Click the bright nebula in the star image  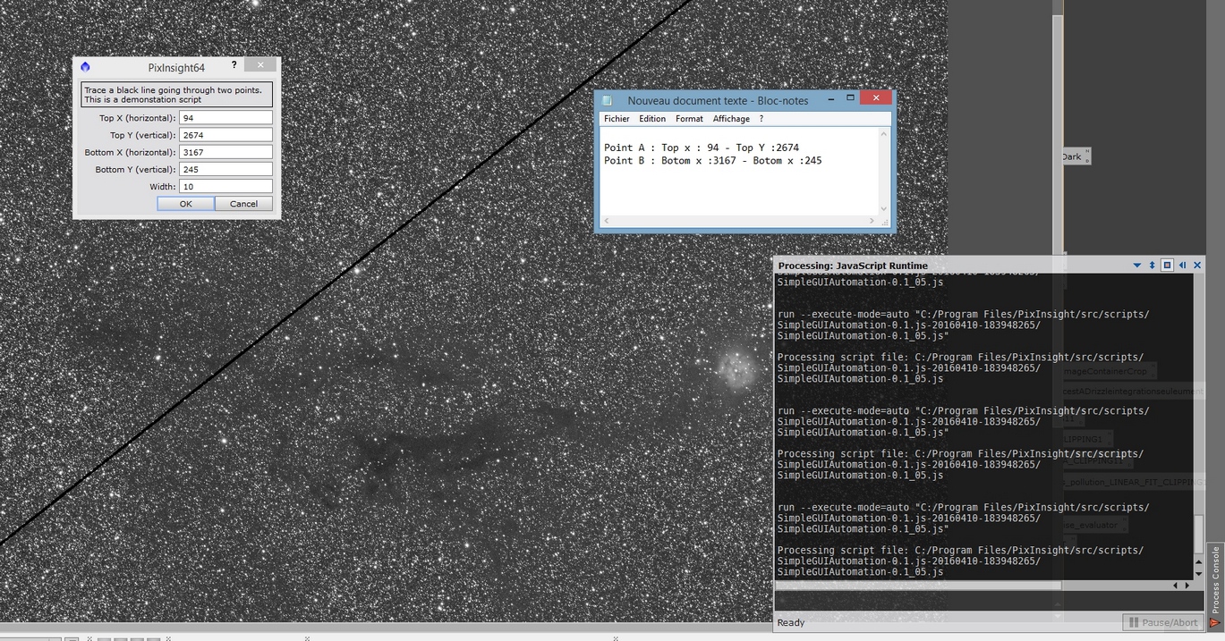(737, 369)
